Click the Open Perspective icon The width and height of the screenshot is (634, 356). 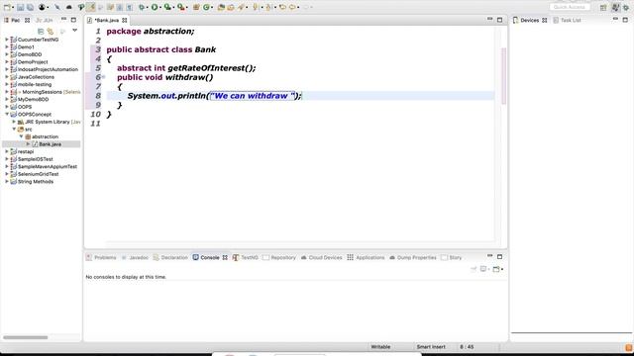(603, 7)
